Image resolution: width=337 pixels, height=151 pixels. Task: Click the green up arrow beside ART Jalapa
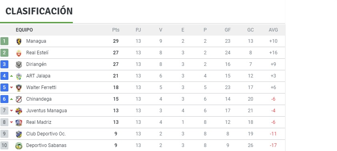11,76
